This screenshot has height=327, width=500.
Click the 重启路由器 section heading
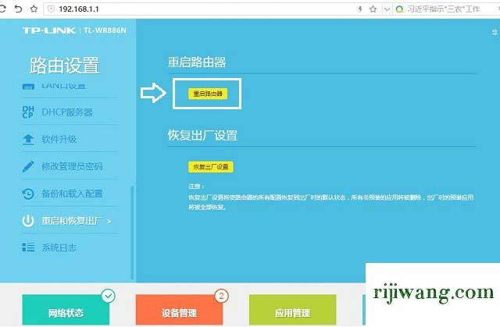click(197, 62)
